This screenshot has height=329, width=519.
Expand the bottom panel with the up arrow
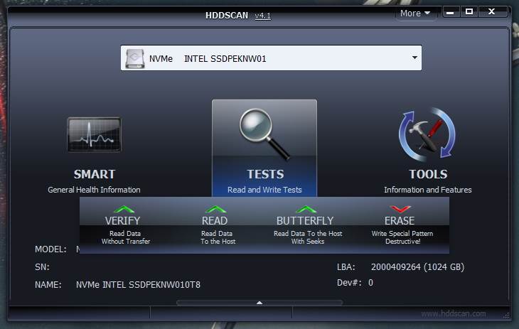259,302
